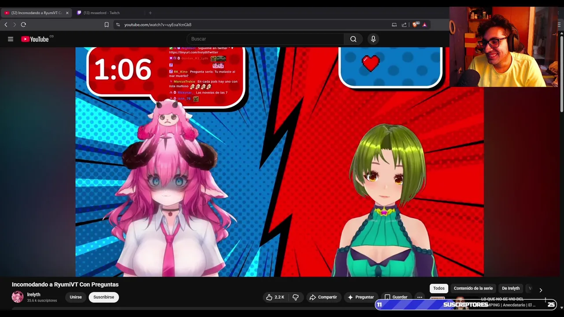Click the Unirse join button

click(76, 297)
